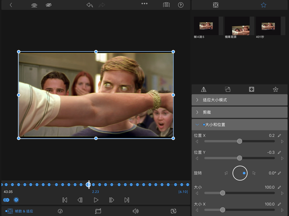The width and height of the screenshot is (289, 216).
Task: Edit the 旋转 angle with the pencil icon
Action: coord(279,173)
